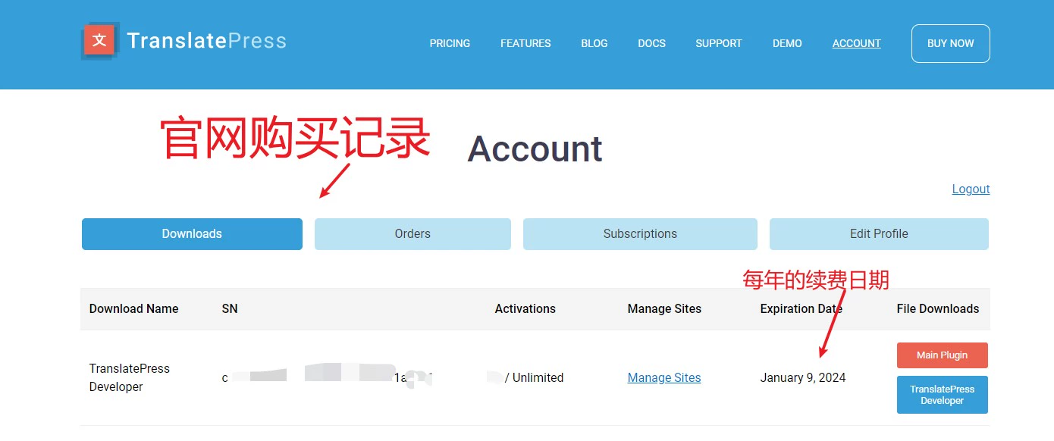The height and width of the screenshot is (441, 1054).
Task: Download the TranslatePress Developer file
Action: [x=943, y=395]
